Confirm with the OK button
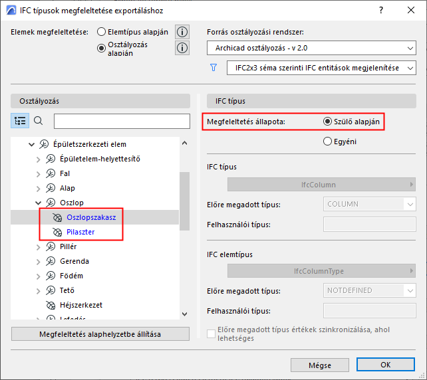The height and width of the screenshot is (380, 427). pyautogui.click(x=386, y=365)
